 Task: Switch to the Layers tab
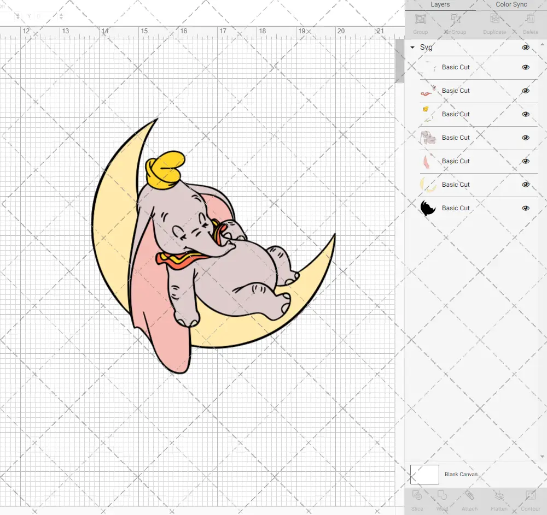(440, 4)
